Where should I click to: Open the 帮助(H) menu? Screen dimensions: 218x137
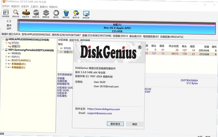point(53,7)
